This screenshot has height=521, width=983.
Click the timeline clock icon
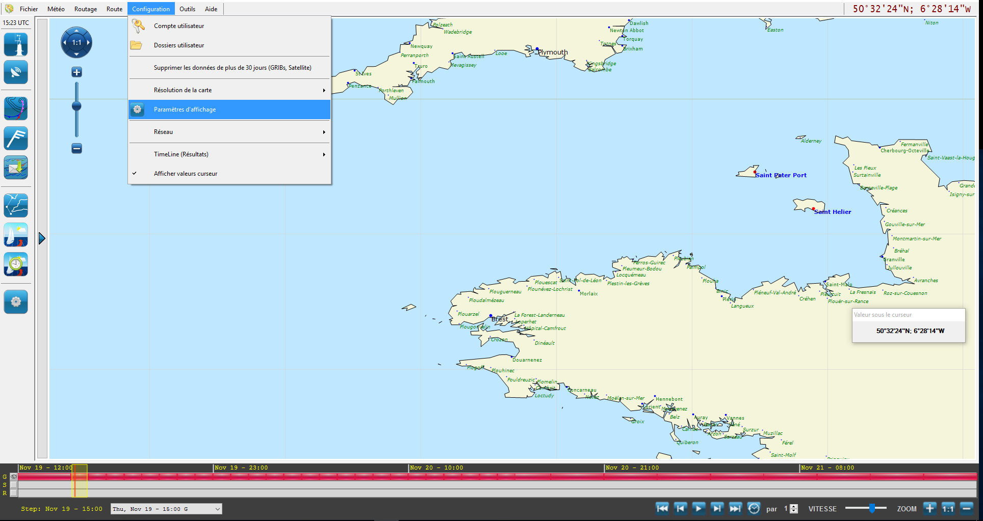(x=754, y=508)
